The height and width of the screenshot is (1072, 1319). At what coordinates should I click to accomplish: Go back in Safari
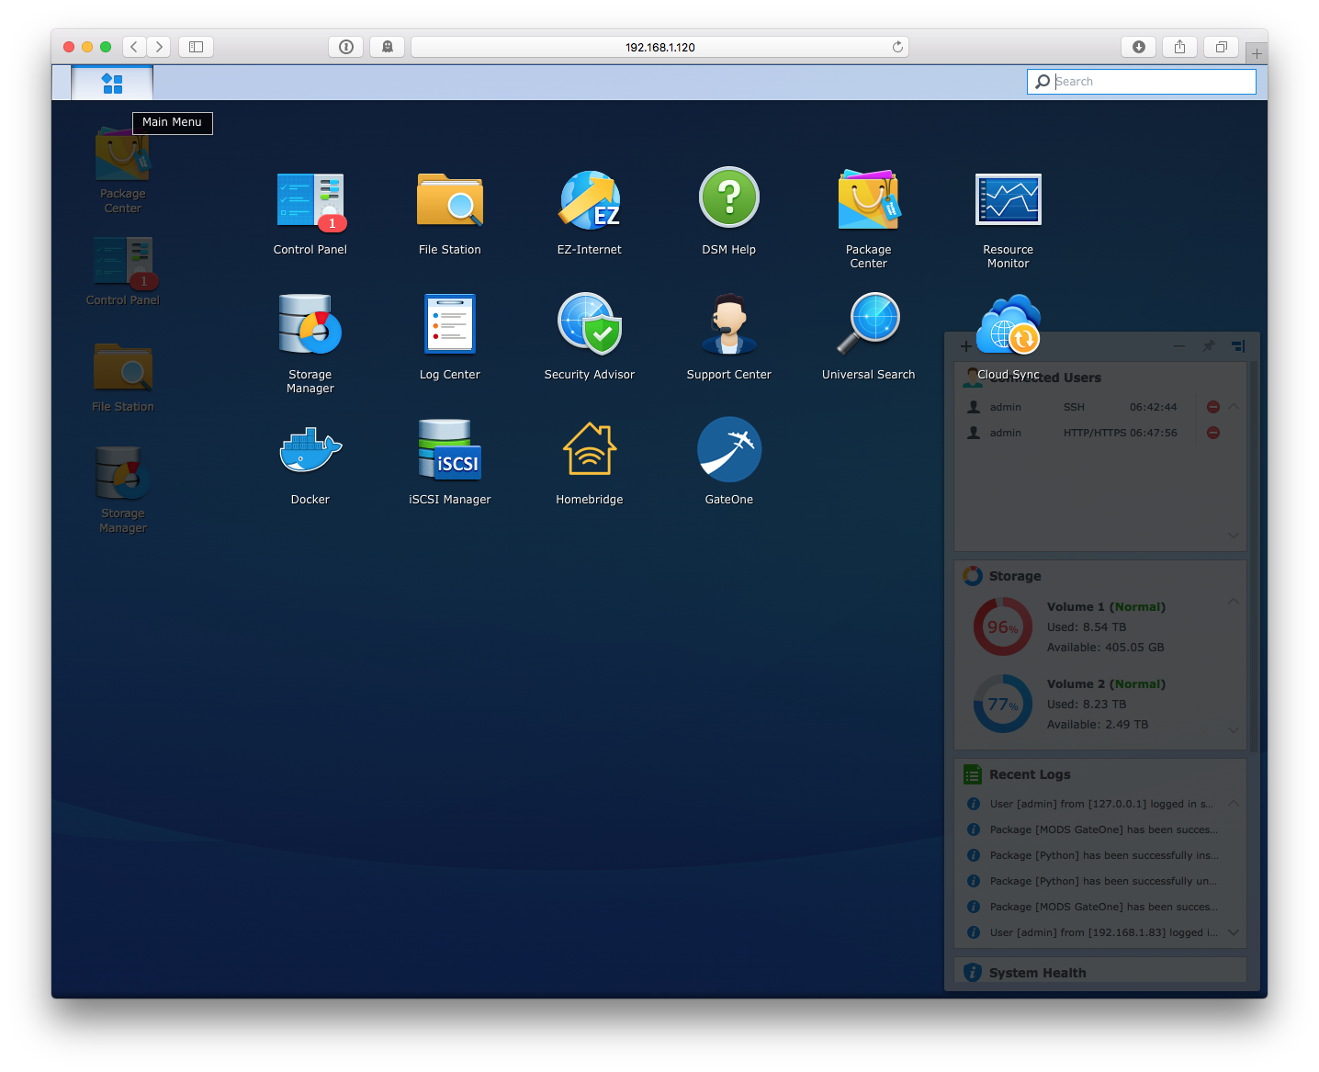(x=134, y=47)
